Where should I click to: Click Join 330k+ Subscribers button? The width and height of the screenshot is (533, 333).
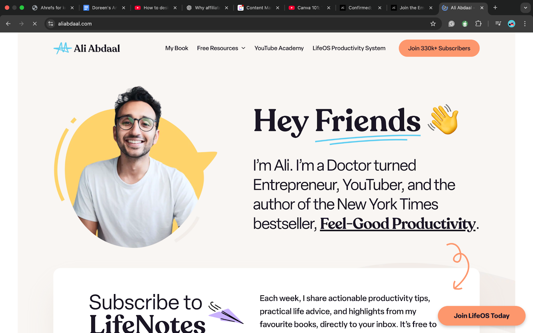click(x=439, y=48)
